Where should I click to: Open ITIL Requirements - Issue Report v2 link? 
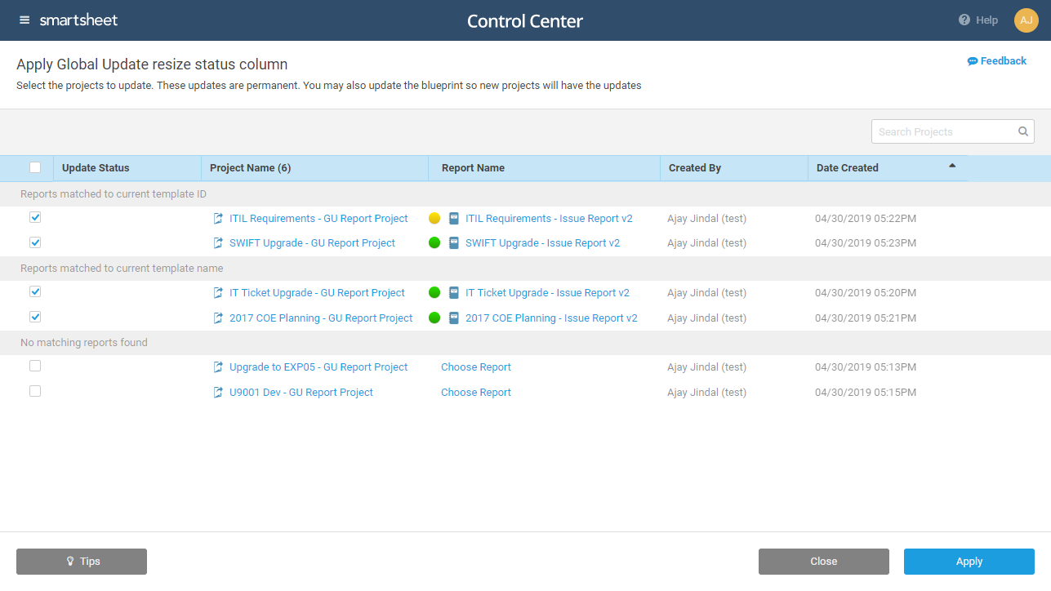pyautogui.click(x=549, y=219)
